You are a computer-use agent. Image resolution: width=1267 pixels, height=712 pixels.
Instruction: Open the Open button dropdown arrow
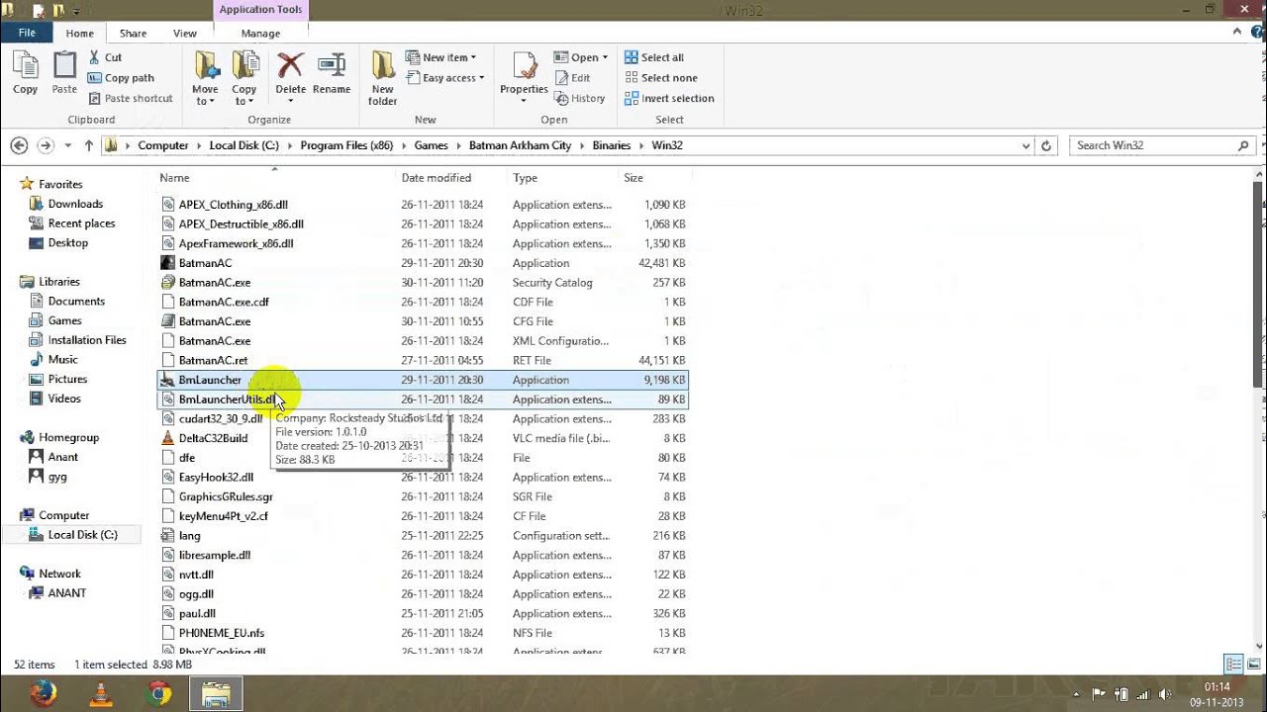605,57
